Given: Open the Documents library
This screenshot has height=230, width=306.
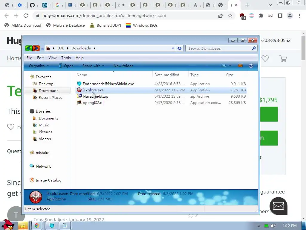Looking at the screenshot, I should pyautogui.click(x=48, y=118).
